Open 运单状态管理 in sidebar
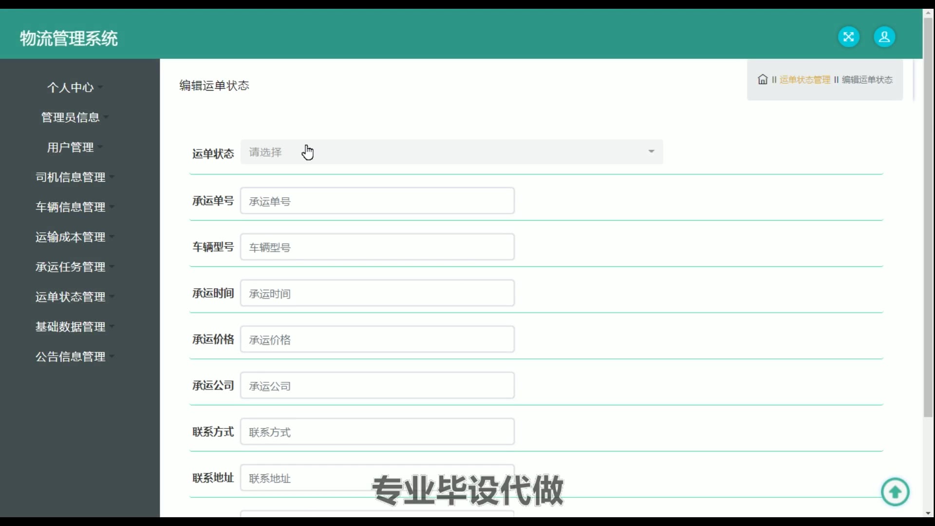This screenshot has height=526, width=935. (x=71, y=297)
